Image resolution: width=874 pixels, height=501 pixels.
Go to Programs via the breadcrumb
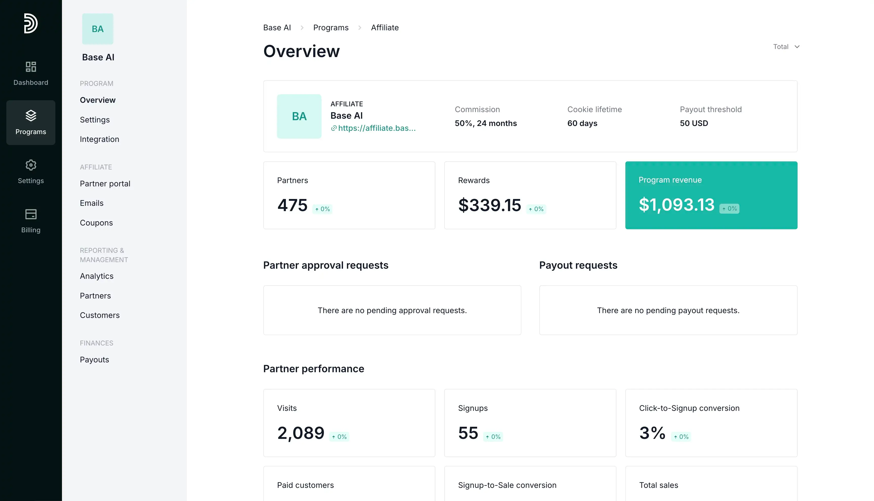[x=331, y=27]
